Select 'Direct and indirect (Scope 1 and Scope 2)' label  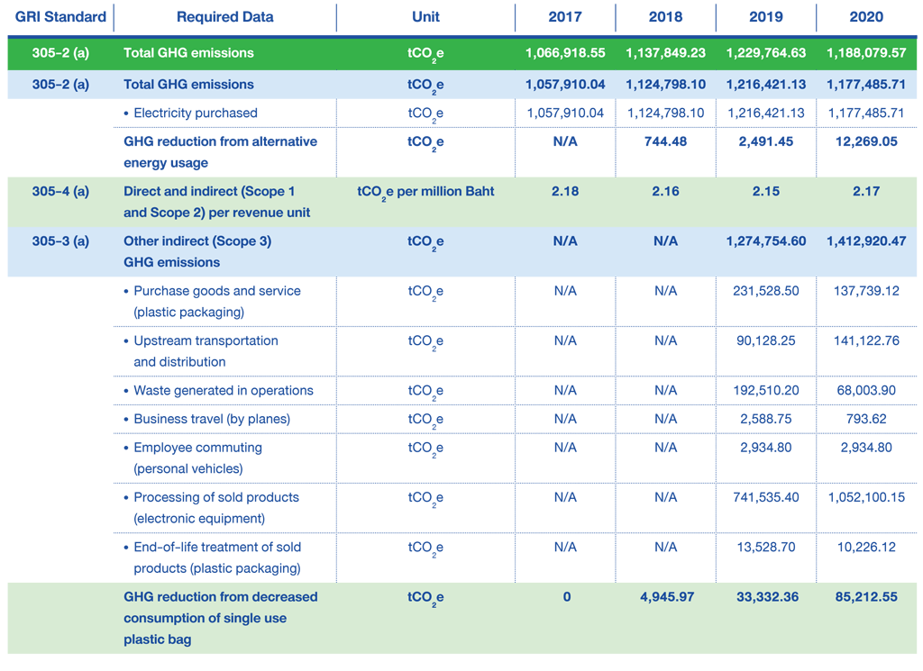(x=216, y=202)
